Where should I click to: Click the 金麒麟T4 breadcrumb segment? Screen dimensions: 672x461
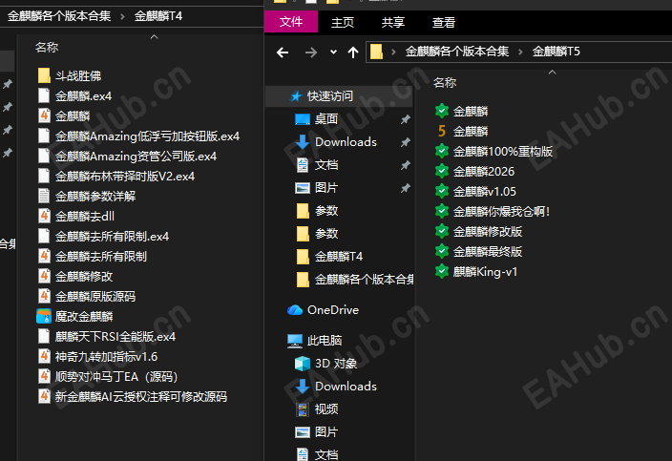pyautogui.click(x=158, y=16)
